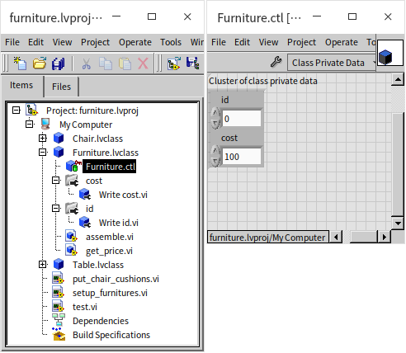Click the vertical scrollbar down arrow
The height and width of the screenshot is (353, 406).
[x=398, y=223]
